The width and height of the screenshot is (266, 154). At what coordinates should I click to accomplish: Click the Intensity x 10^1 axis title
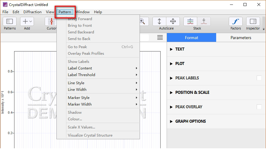2,102
